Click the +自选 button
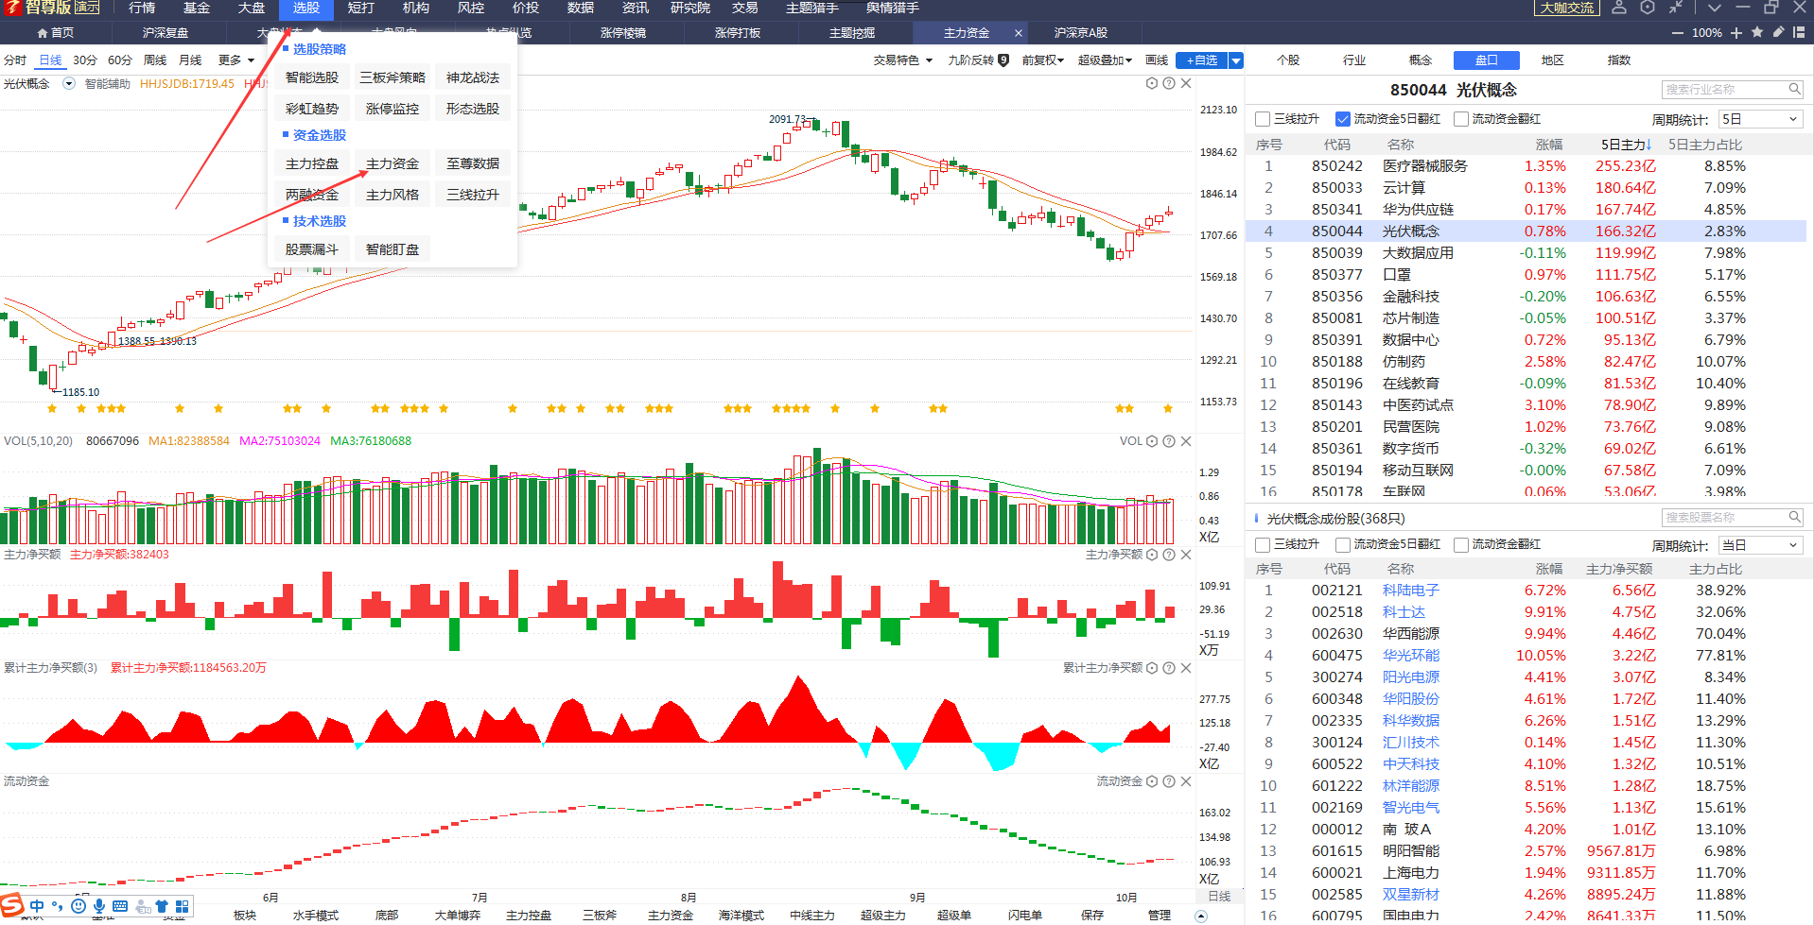The image size is (1814, 925). click(x=1202, y=60)
